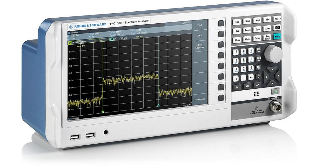Toggle the green power button
Viewport: 315px width, 168px height.
click(275, 91)
